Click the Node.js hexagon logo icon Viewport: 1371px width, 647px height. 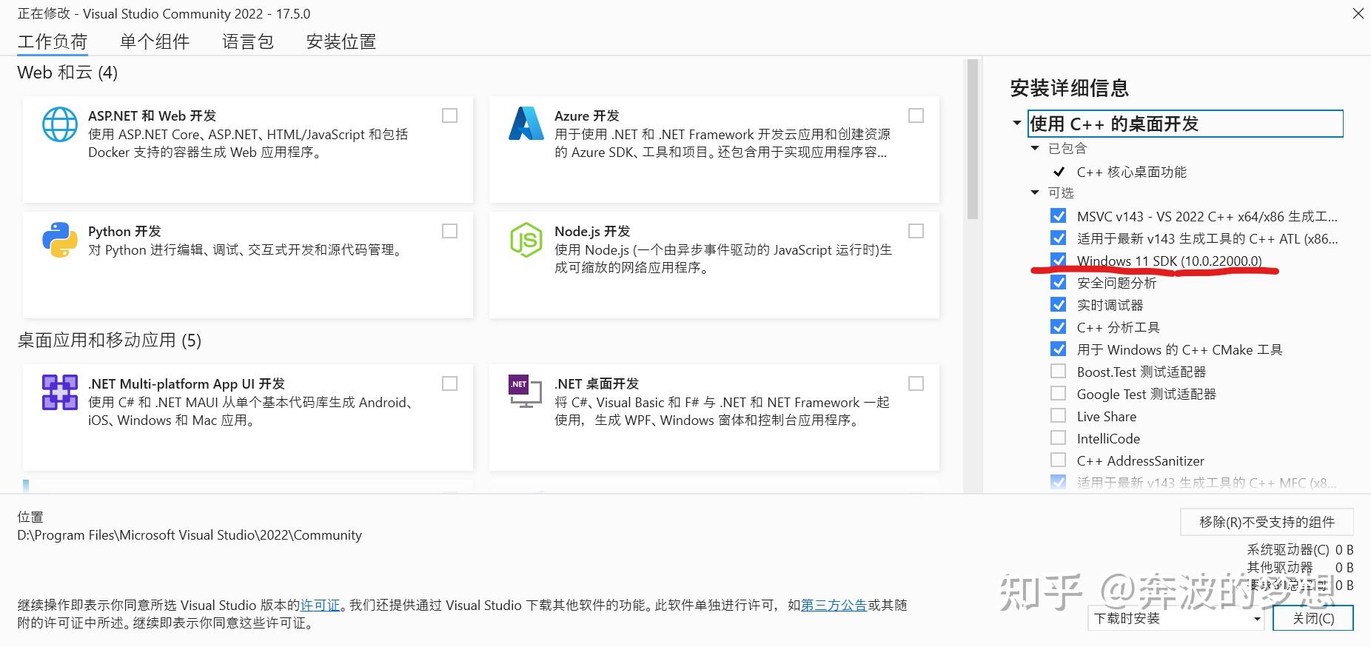(x=526, y=240)
